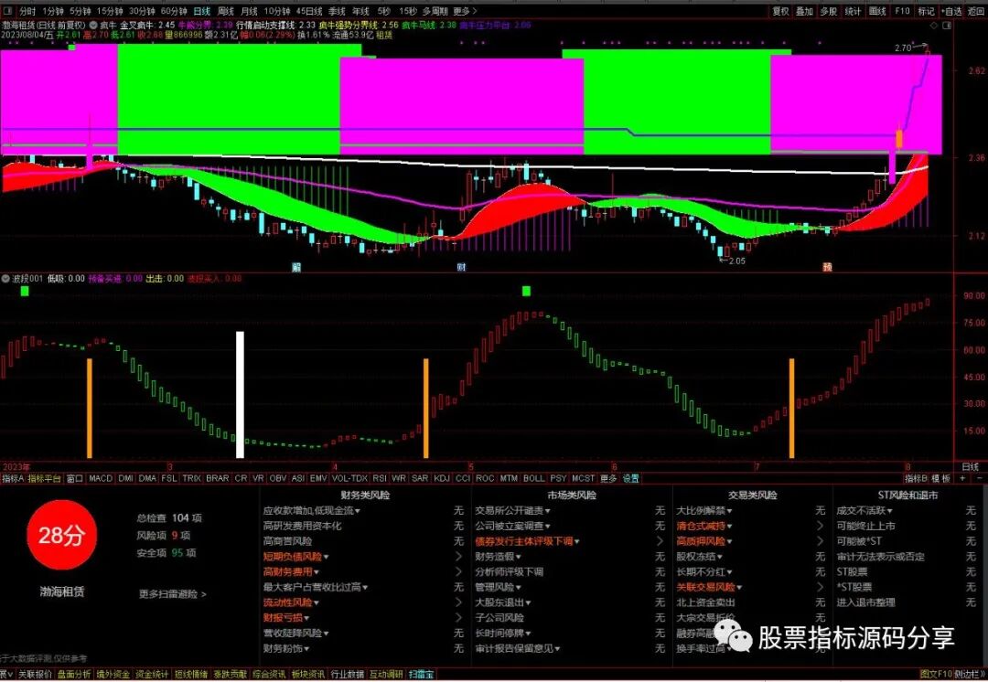The image size is (988, 682).
Task: Select the VOL-TDX indicator tab
Action: tap(349, 479)
